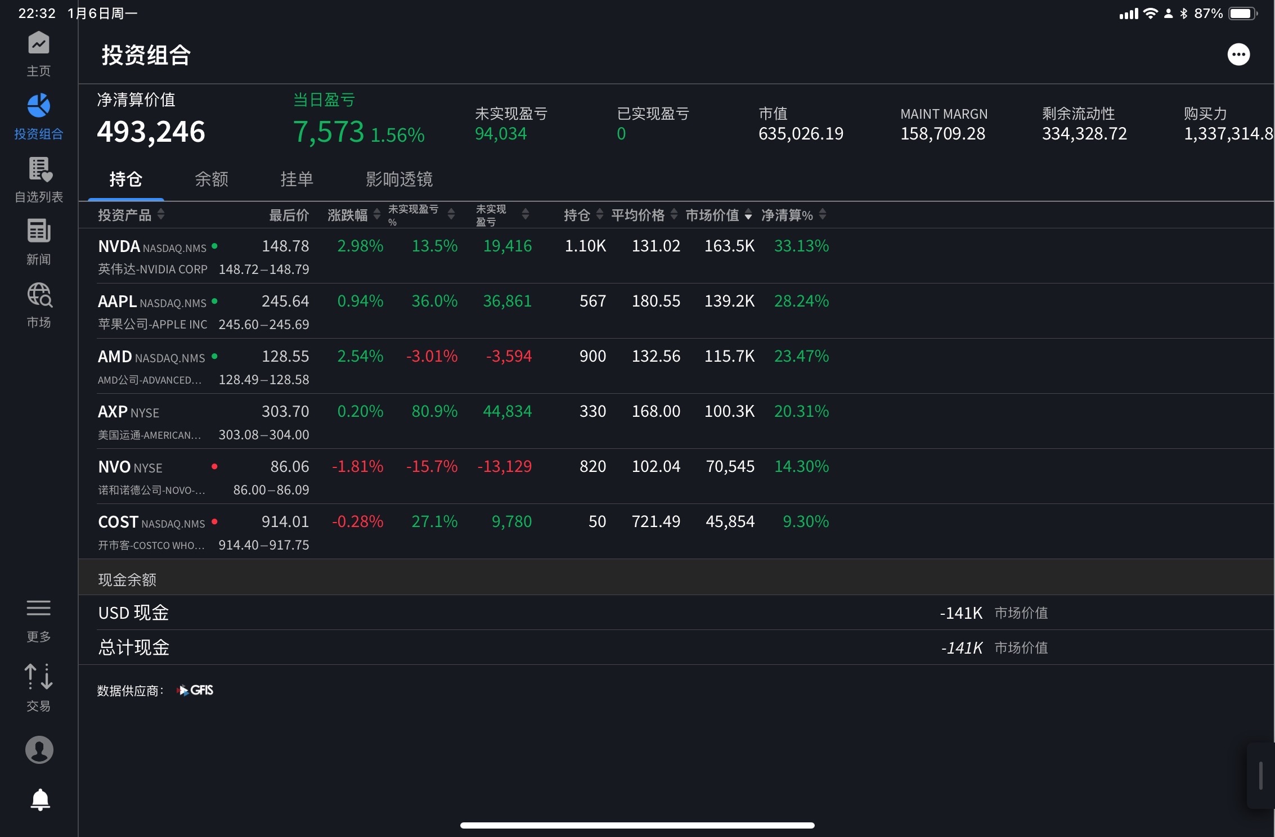Click COST's 721.49 average price
This screenshot has height=837, width=1275.
coord(656,521)
